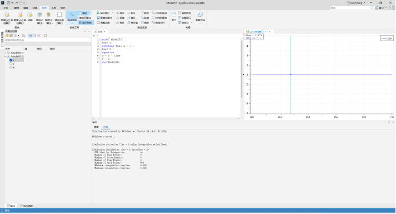Open the simulation browser panel options arrow
The width and height of the screenshot is (396, 214).
pos(85,31)
